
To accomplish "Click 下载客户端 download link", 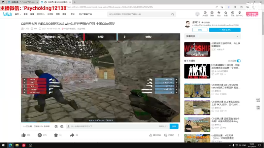I will (x=85, y=14).
